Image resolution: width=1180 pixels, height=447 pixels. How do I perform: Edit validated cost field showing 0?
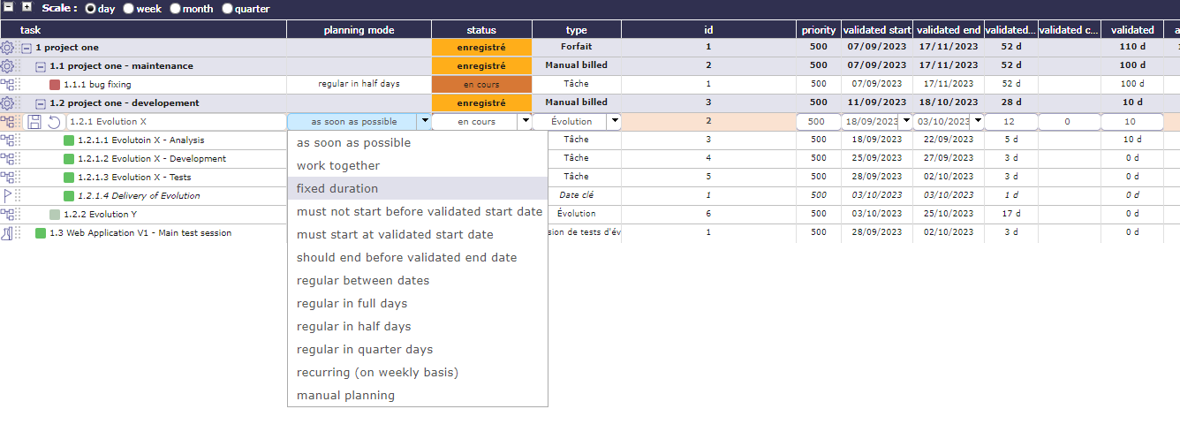(1068, 122)
